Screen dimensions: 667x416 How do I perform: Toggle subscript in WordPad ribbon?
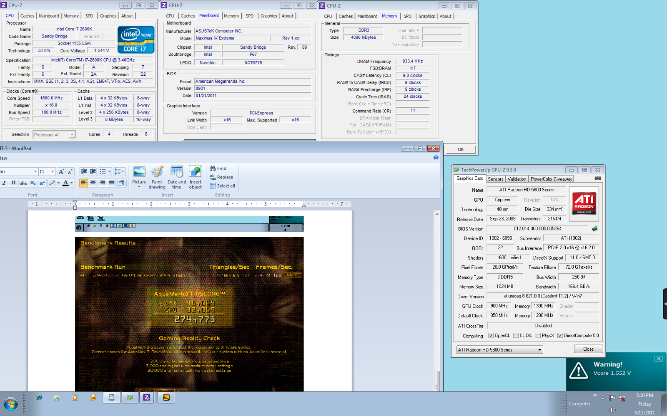click(33, 183)
